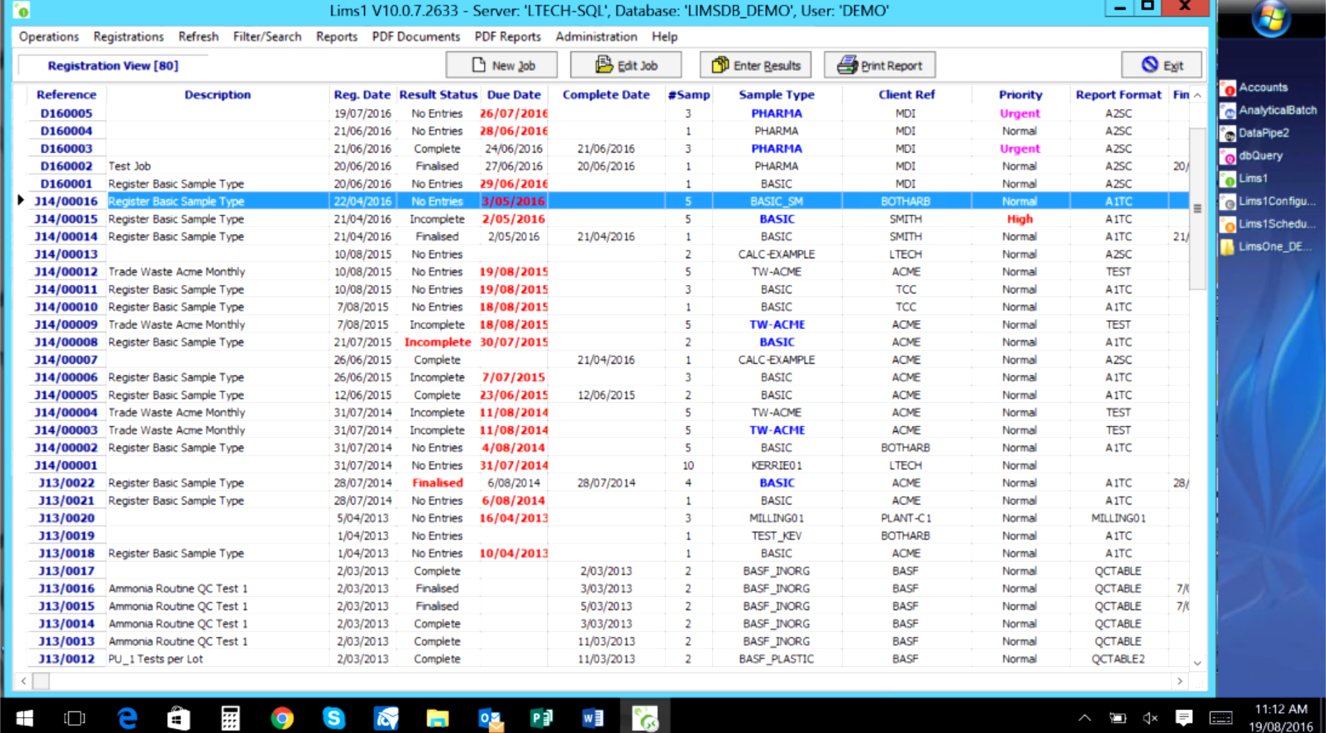Select reference D160002 Test Job row
The width and height of the screenshot is (1326, 733).
click(x=608, y=166)
